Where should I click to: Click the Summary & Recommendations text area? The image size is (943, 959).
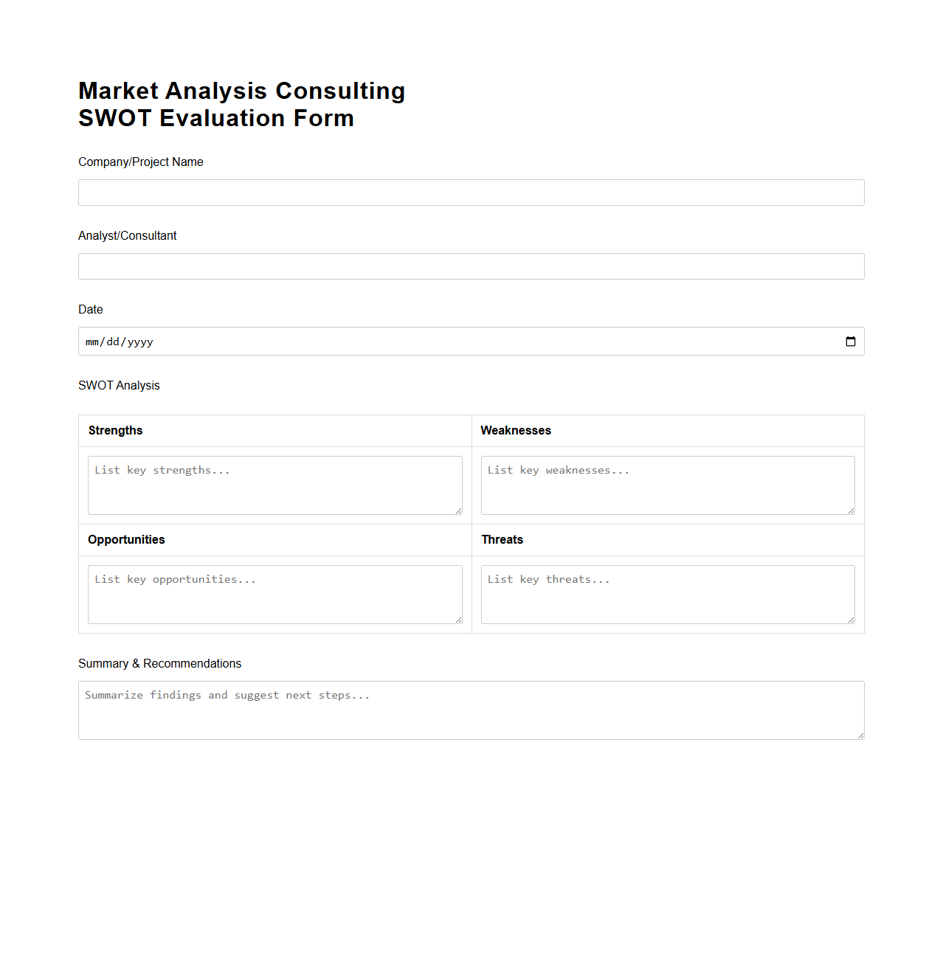[x=471, y=708]
